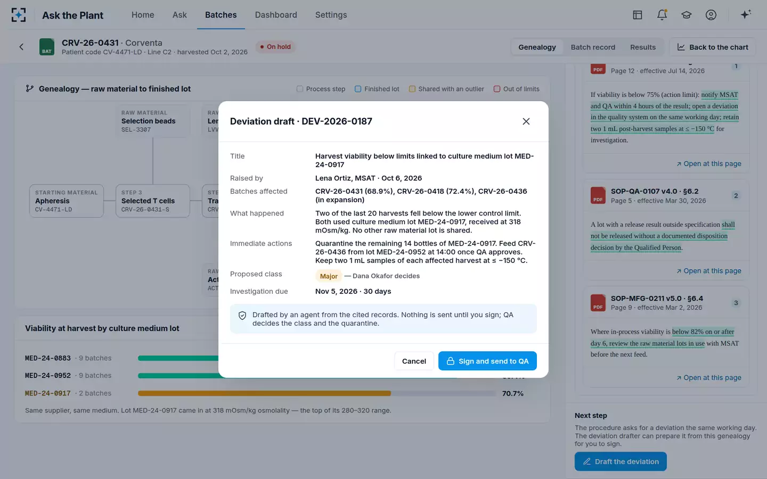Toggle the Out of limits checkbox
Image resolution: width=767 pixels, height=479 pixels.
click(497, 89)
